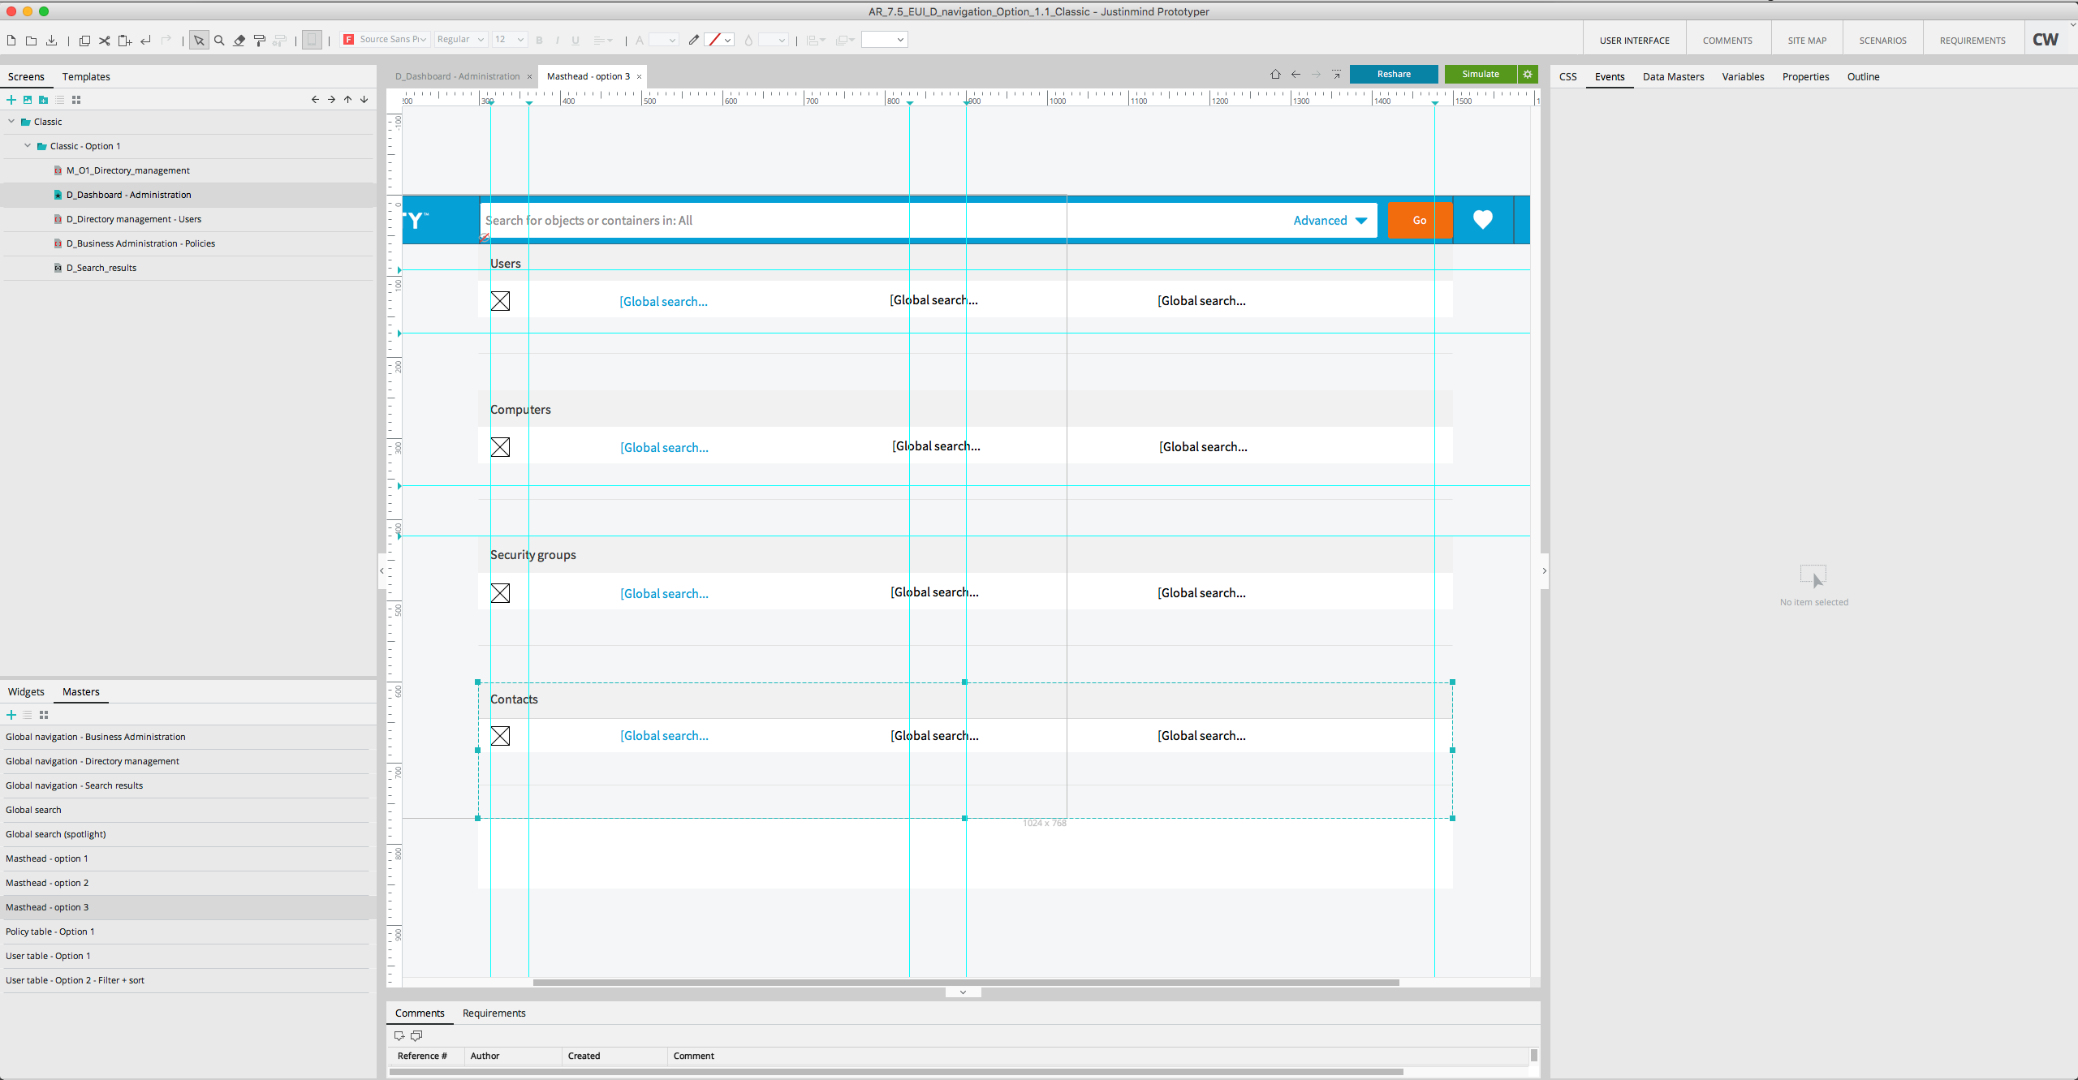Click the border pencil icon
The image size is (2078, 1080).
click(x=693, y=40)
